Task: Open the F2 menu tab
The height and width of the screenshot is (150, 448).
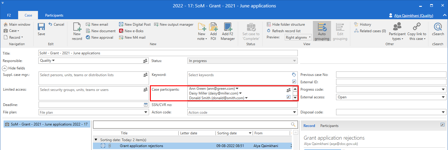Action: click(9, 15)
